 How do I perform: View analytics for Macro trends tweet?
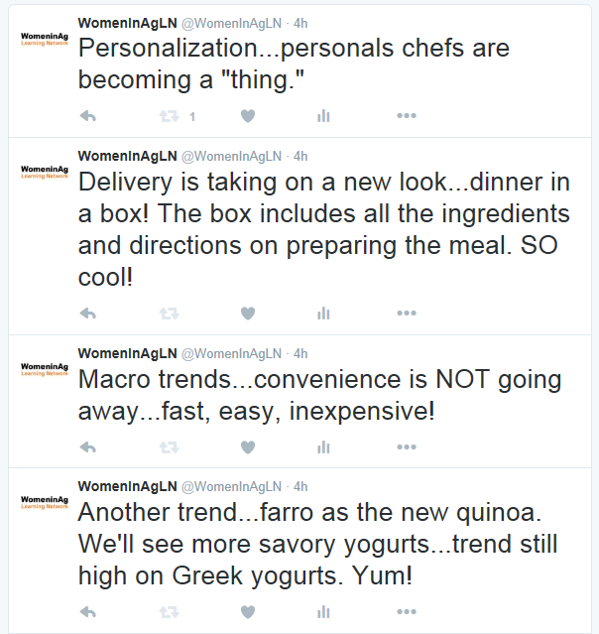[x=323, y=446]
